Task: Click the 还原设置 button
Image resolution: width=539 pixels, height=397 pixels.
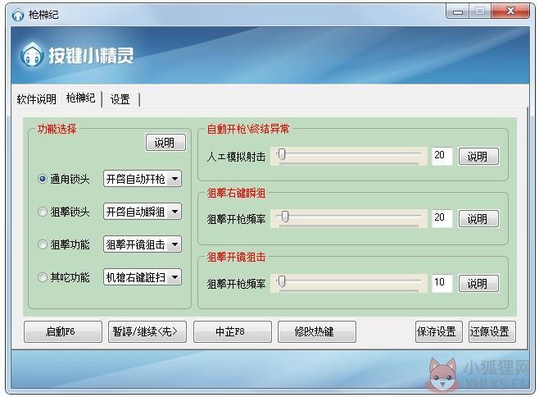Action: 492,331
